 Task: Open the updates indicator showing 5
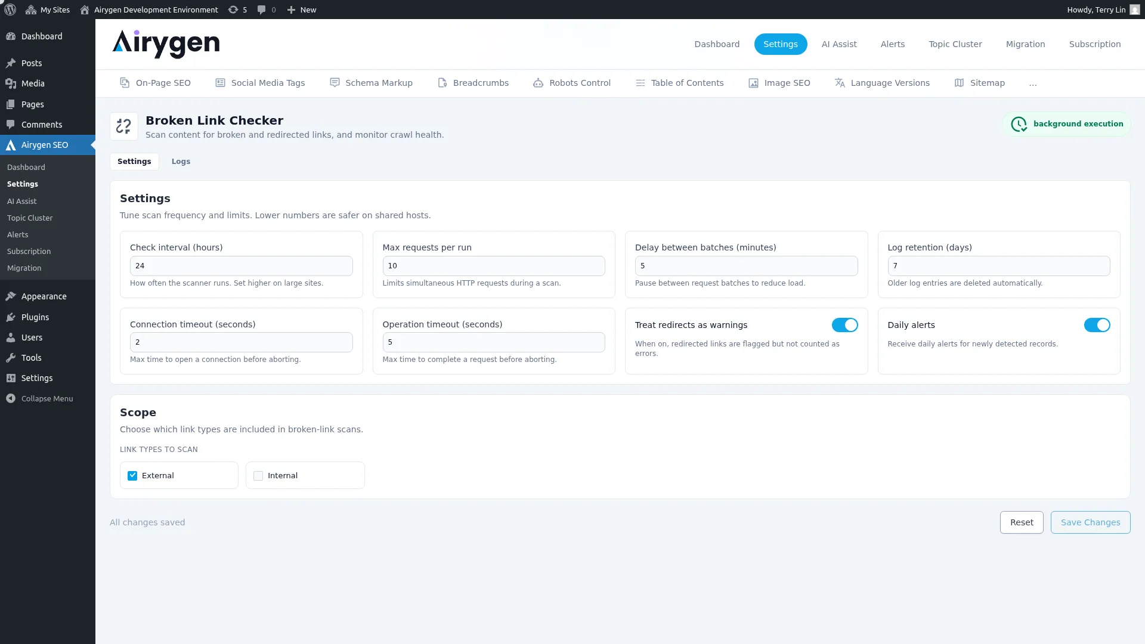tap(237, 10)
